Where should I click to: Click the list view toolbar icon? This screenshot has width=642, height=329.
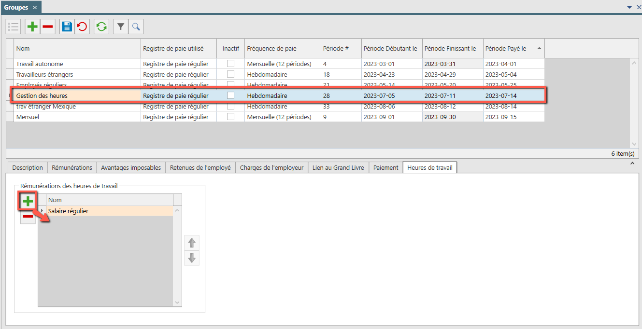tap(14, 27)
